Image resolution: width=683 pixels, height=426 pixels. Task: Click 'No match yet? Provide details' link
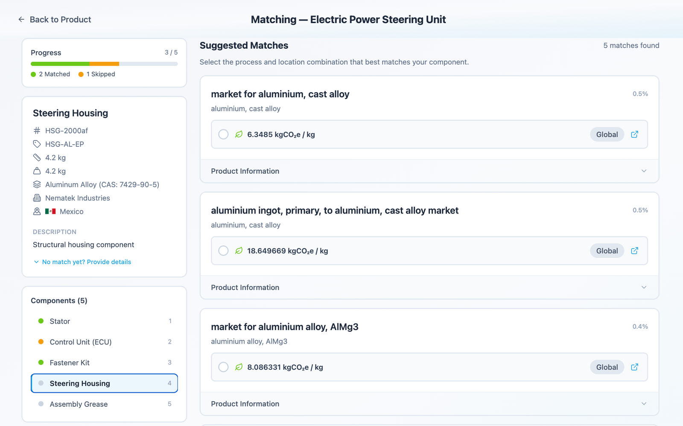(86, 262)
